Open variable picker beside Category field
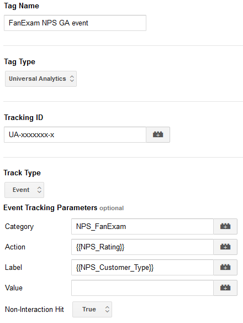The width and height of the screenshot is (243, 323). [x=225, y=226]
